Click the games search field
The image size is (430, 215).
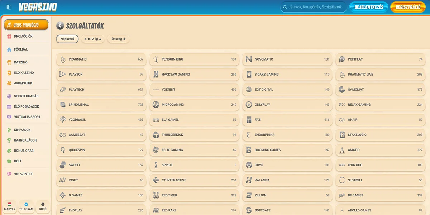pos(314,7)
